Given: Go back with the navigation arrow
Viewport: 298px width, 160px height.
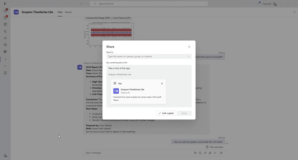Looking at the screenshot, I should 81,4.
